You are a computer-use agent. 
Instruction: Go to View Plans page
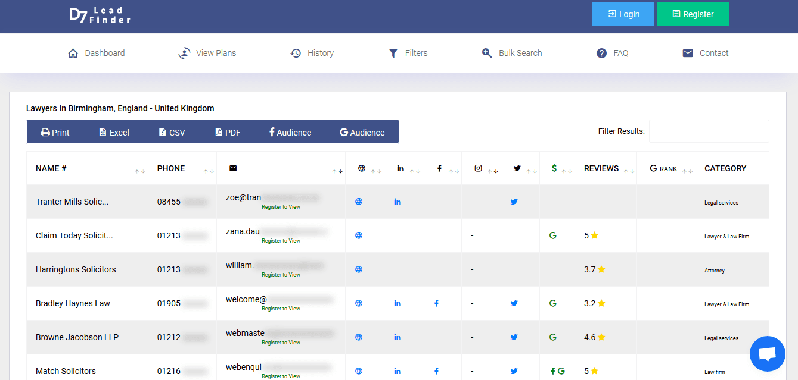coord(207,53)
